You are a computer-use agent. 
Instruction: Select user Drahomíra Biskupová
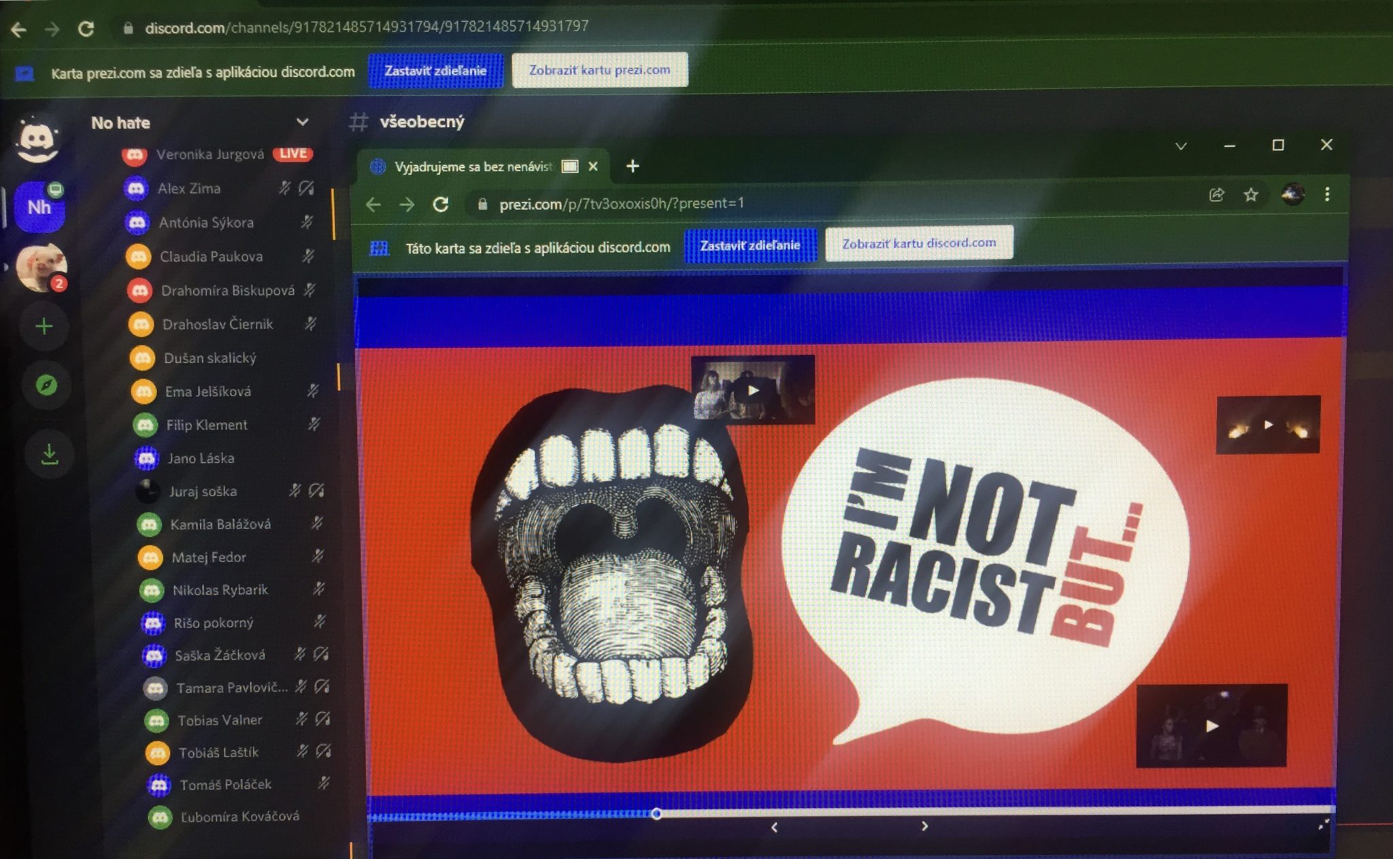click(x=228, y=290)
